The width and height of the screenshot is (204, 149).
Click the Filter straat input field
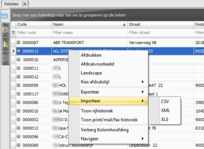click(x=161, y=33)
